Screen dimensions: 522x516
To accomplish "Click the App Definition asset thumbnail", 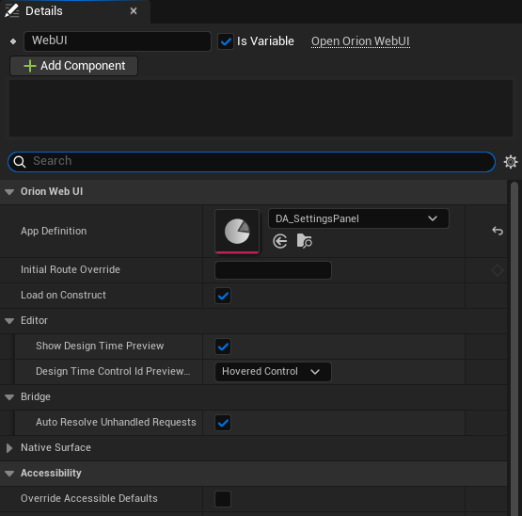I will [x=237, y=231].
